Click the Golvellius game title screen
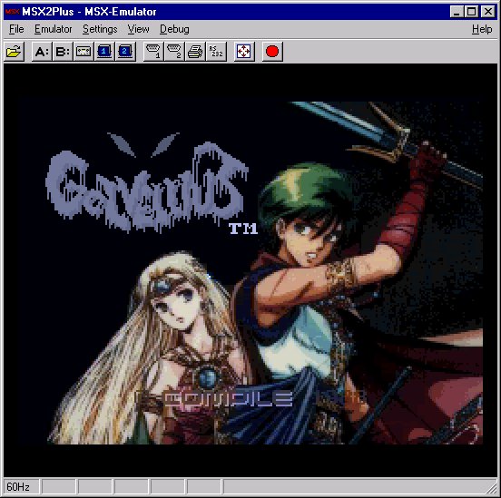The height and width of the screenshot is (498, 501). point(250,270)
